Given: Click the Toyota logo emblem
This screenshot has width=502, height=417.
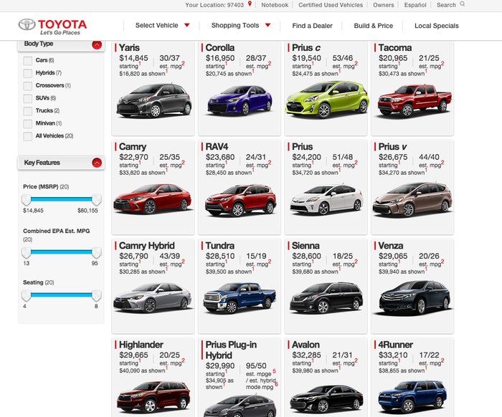Looking at the screenshot, I should coord(27,24).
